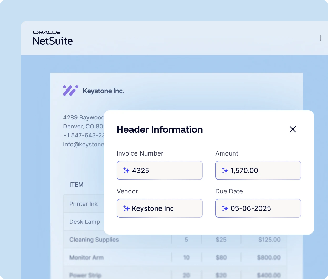Click the $800.00 total for Monitor Arm
Screen dimensions: 328x279
[x=269, y=257]
